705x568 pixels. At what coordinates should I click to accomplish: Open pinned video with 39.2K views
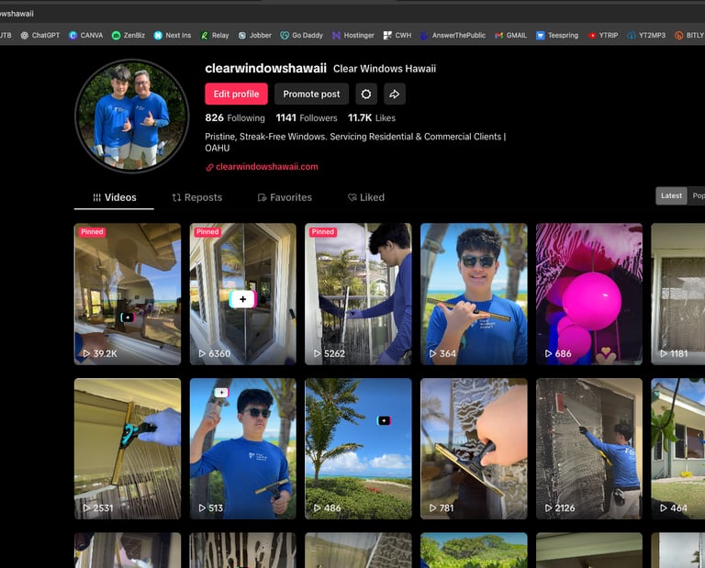click(x=128, y=294)
